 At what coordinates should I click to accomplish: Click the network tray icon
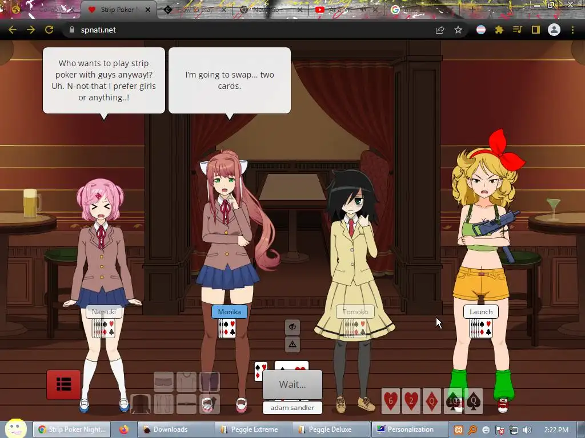[514, 430]
